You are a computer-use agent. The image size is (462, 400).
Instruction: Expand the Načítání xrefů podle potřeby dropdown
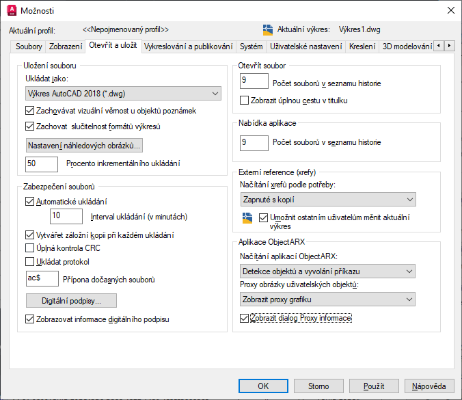pyautogui.click(x=328, y=199)
